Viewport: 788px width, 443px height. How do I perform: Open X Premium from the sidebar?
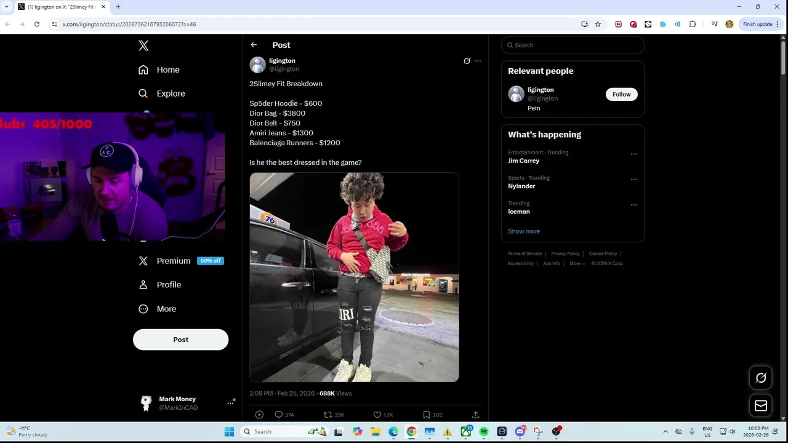tap(180, 261)
